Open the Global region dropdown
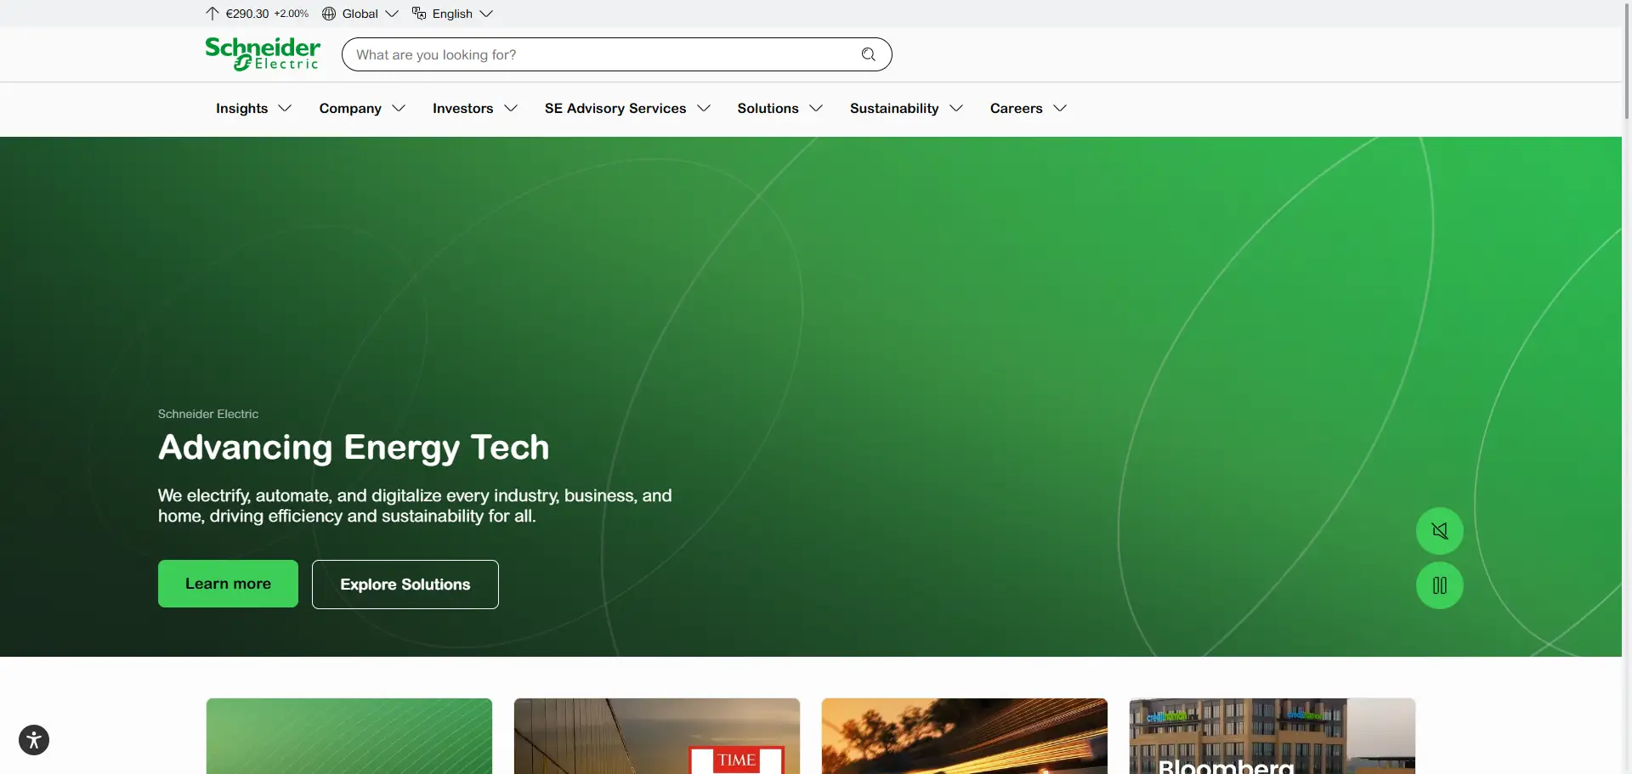 point(360,14)
